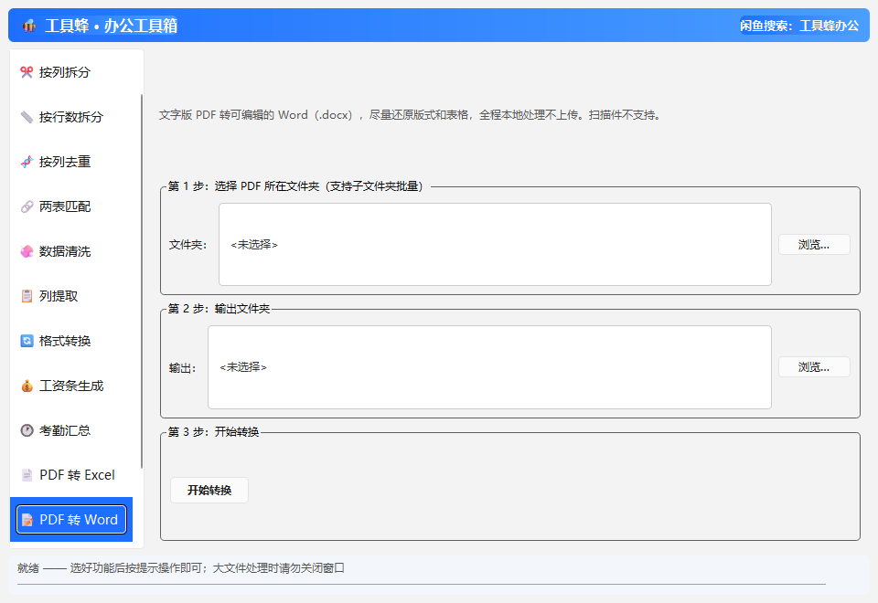Click the pink sponge icon beside 数据清洗

pyautogui.click(x=27, y=251)
